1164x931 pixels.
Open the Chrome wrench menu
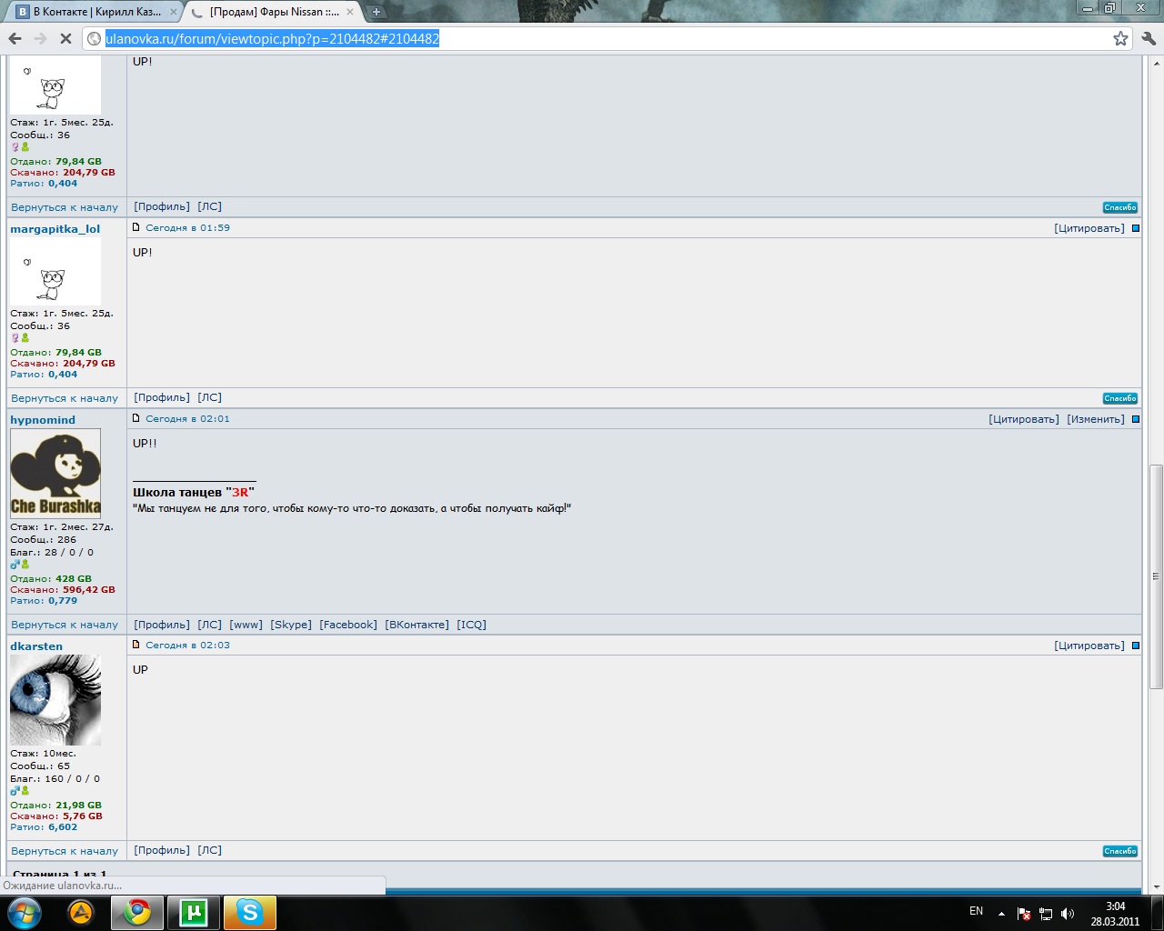(x=1148, y=38)
